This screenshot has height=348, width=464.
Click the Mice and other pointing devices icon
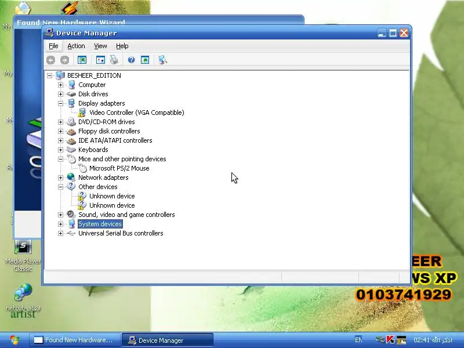pos(71,159)
